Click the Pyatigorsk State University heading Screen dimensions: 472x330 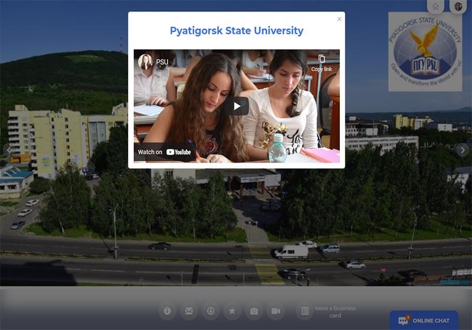click(237, 31)
